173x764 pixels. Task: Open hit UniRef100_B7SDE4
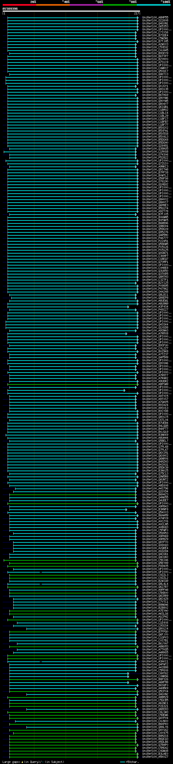(x=155, y=35)
